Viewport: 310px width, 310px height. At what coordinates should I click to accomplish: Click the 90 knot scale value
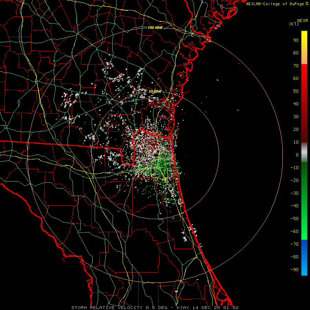click(296, 40)
